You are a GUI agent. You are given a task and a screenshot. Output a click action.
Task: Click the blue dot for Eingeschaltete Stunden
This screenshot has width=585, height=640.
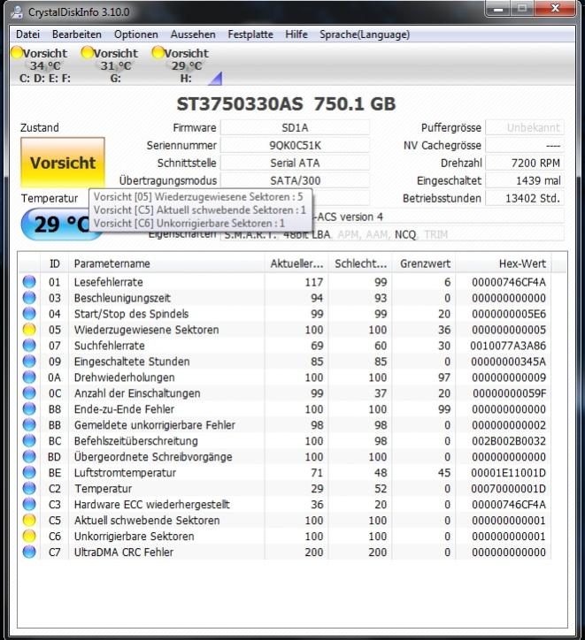[x=29, y=362]
